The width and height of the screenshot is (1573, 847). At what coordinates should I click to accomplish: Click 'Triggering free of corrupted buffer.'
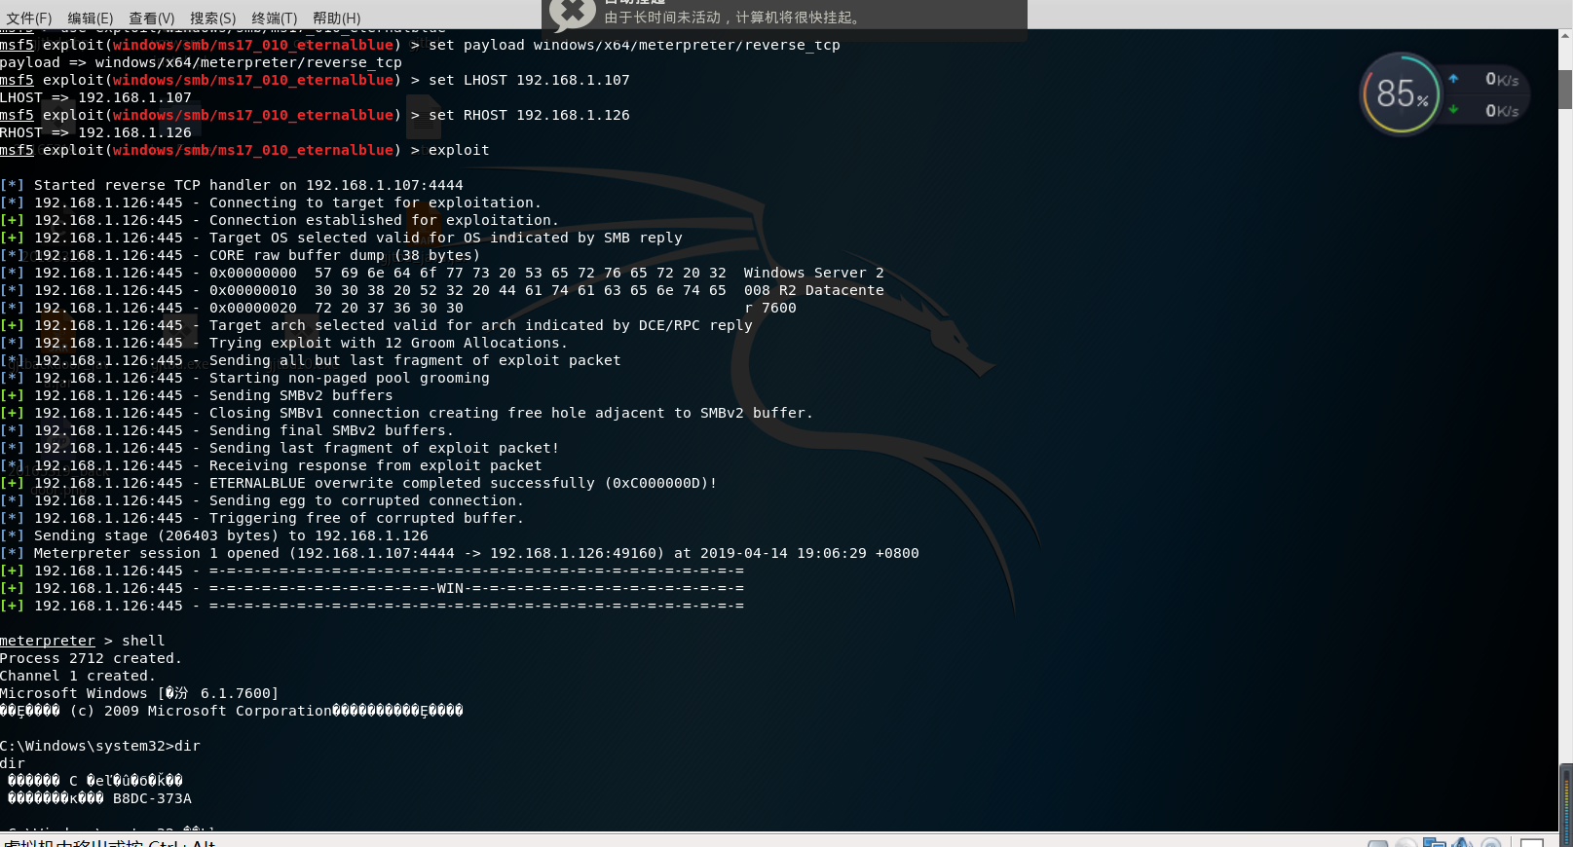(x=367, y=518)
